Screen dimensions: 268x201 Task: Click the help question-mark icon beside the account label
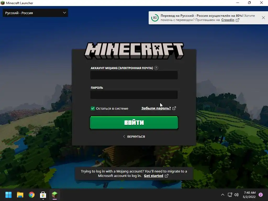[156, 68]
